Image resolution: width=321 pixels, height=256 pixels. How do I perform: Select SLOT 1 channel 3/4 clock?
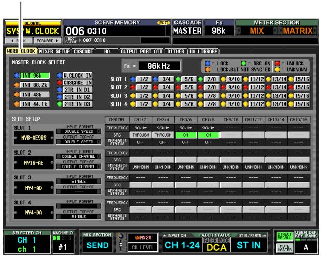click(x=166, y=79)
